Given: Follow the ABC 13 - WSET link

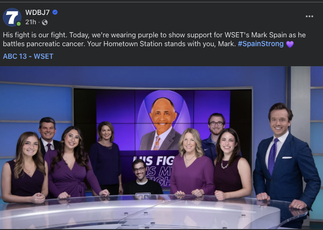Looking at the screenshot, I should 28,56.
